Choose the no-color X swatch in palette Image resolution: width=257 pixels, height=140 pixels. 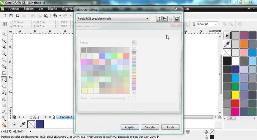227,53
